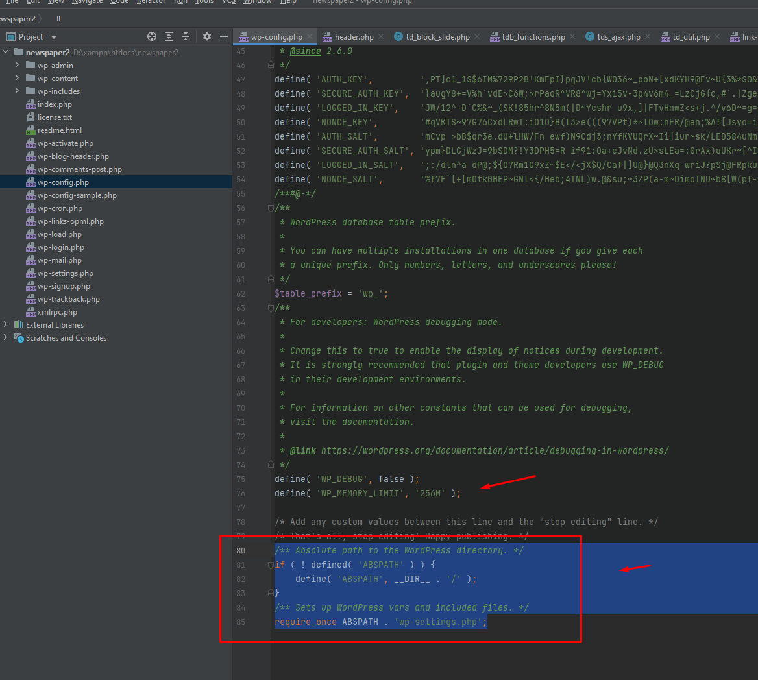Fold the if block at line 81
The width and height of the screenshot is (758, 680).
pos(271,565)
